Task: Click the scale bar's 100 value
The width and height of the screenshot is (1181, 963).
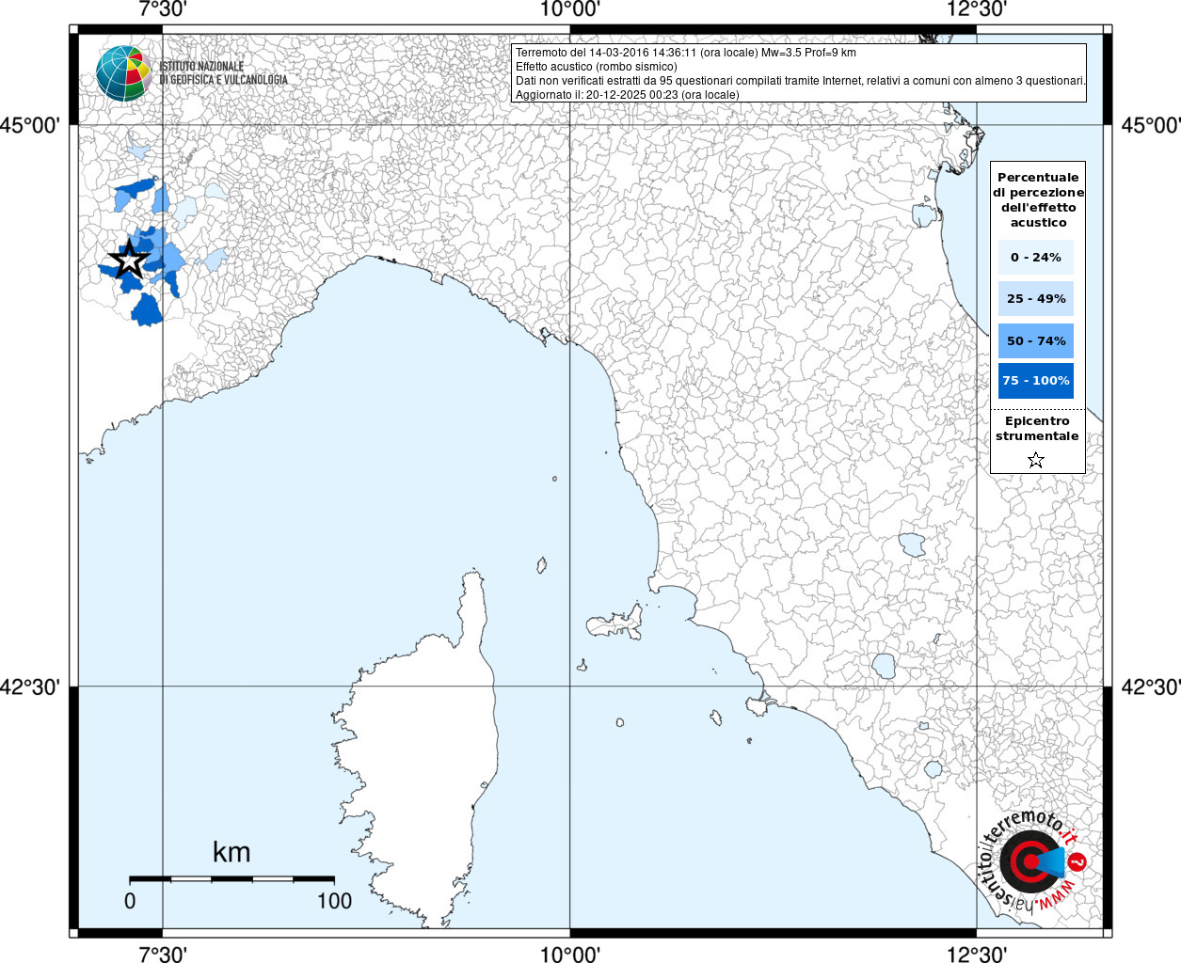Action: pos(334,901)
